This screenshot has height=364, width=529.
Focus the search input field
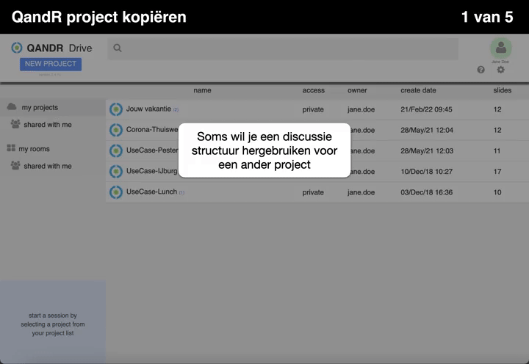point(283,48)
